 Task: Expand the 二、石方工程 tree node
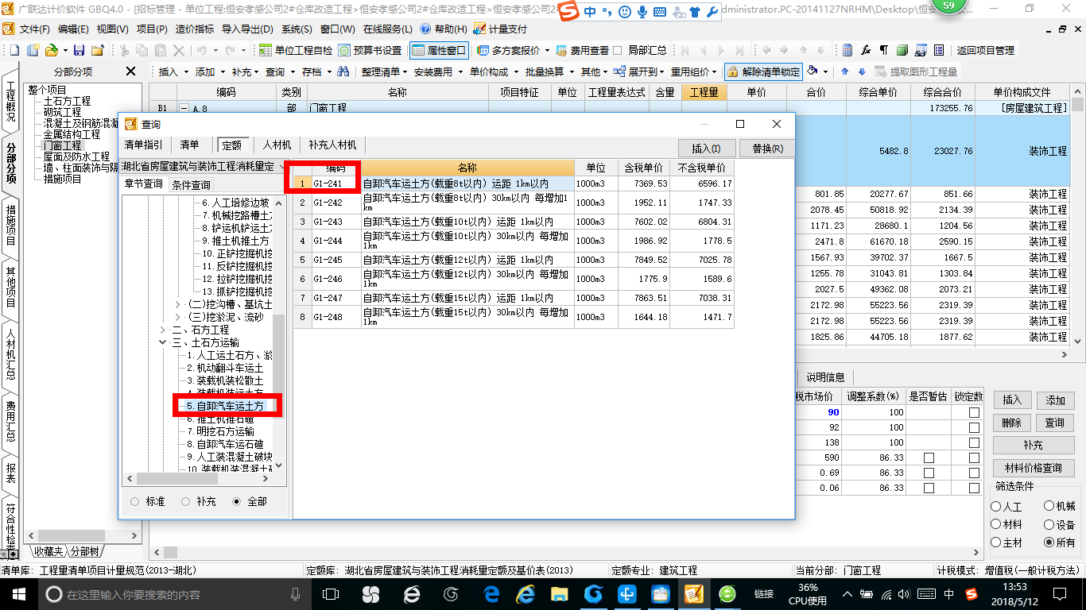[x=165, y=330]
